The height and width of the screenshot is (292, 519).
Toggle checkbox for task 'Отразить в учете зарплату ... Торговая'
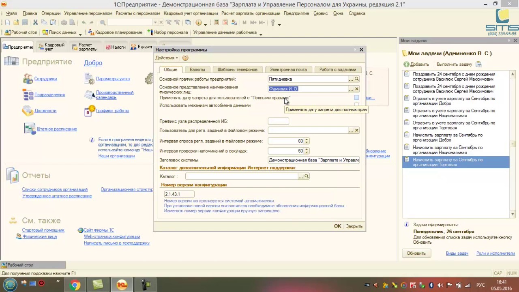tap(406, 123)
